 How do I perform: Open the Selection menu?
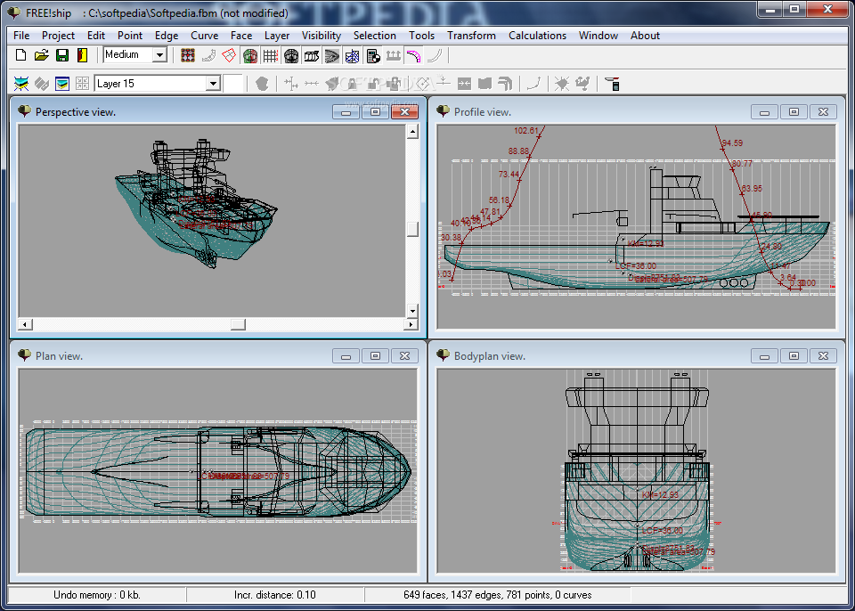pyautogui.click(x=375, y=36)
